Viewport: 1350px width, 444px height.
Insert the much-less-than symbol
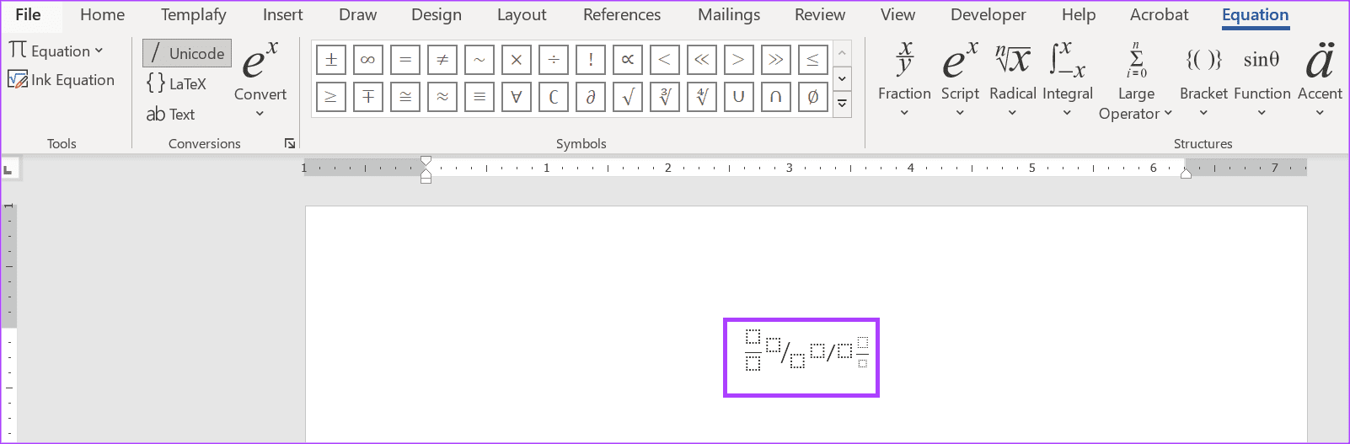coord(702,60)
